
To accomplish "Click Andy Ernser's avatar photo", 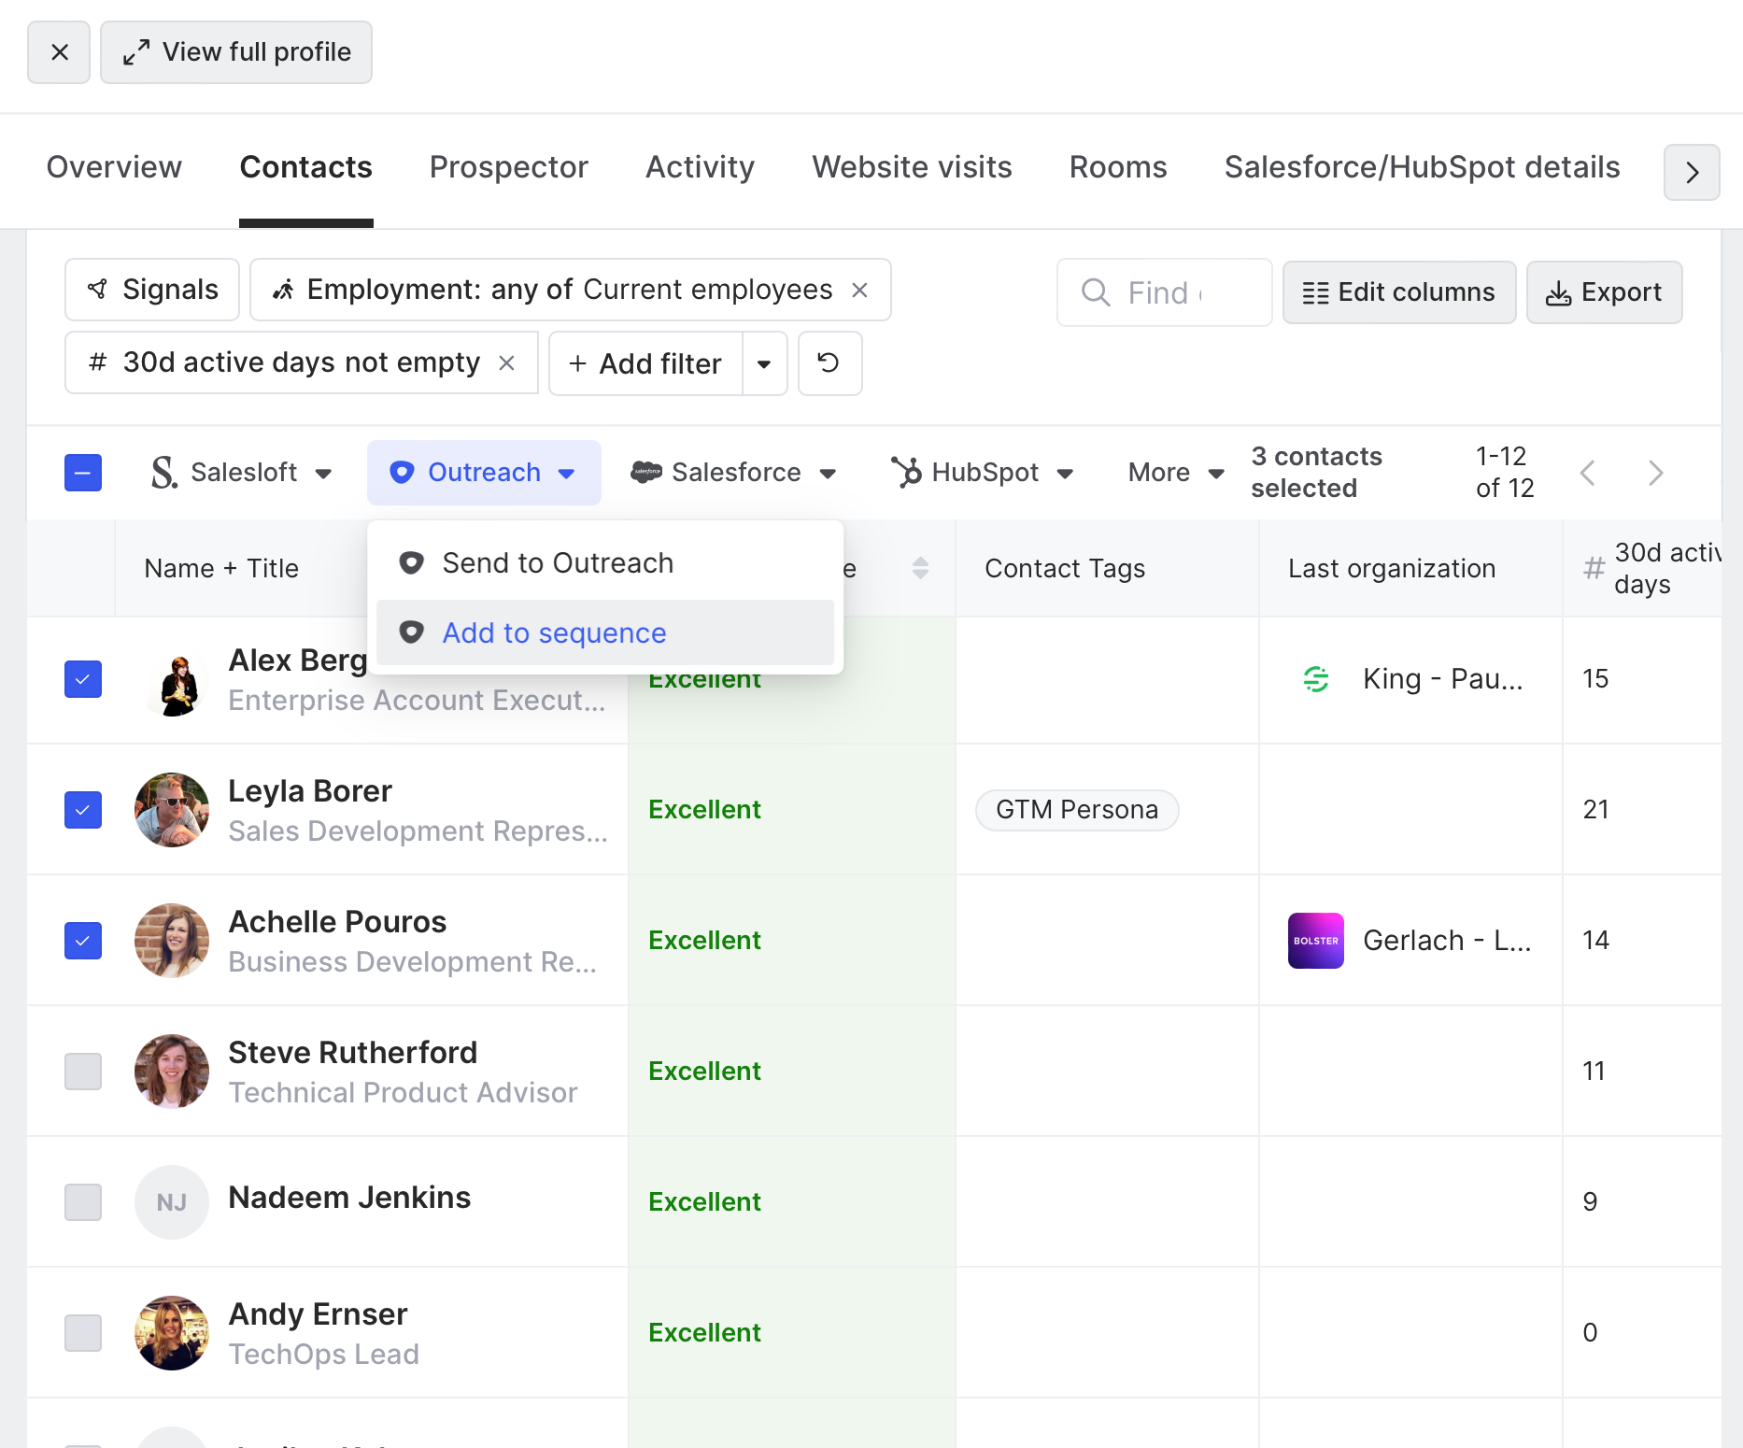I will [172, 1333].
